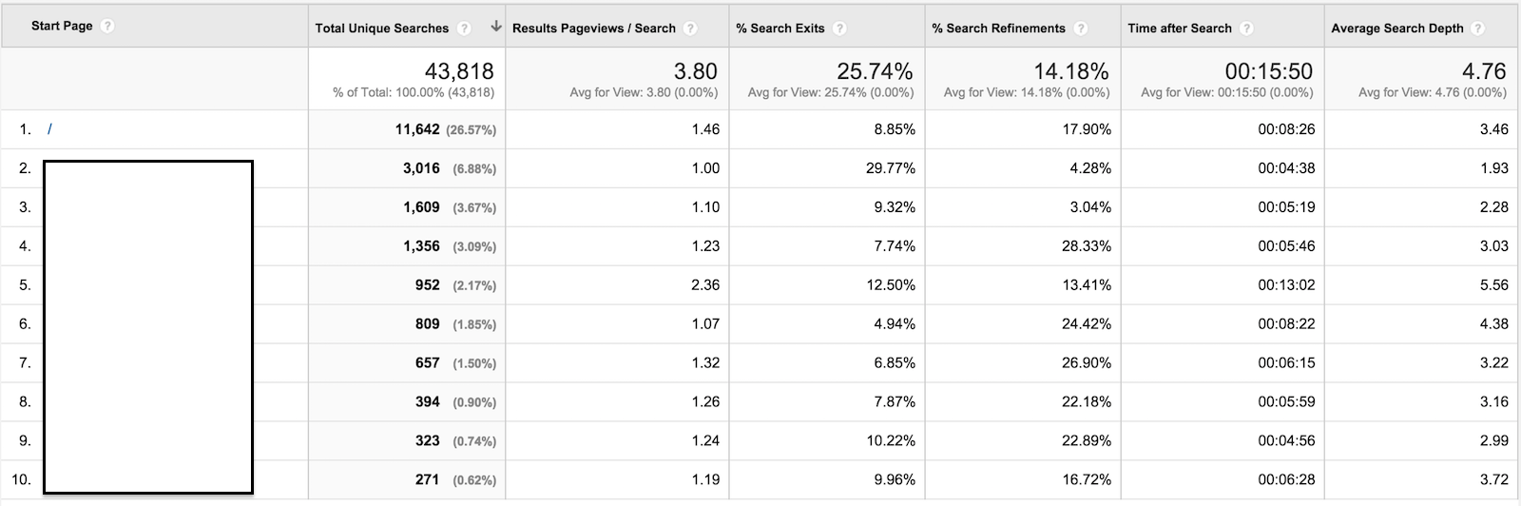Click help icon beside Time after Search
1521x506 pixels.
pyautogui.click(x=1246, y=29)
